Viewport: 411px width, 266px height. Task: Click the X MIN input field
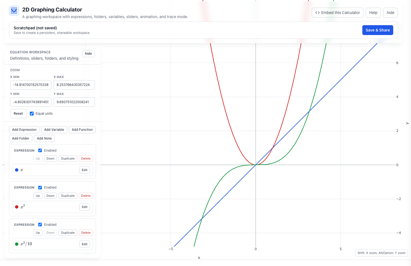coord(31,85)
